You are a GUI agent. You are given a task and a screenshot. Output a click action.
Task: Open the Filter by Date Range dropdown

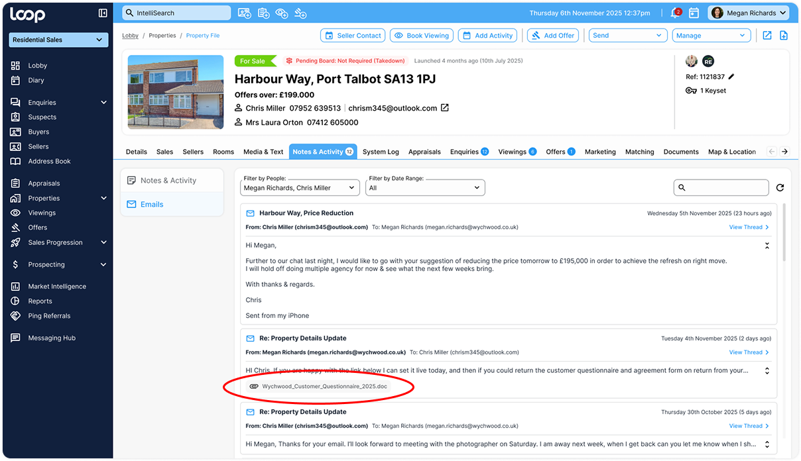(425, 187)
